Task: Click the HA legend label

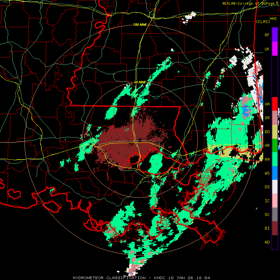Action: [267, 104]
